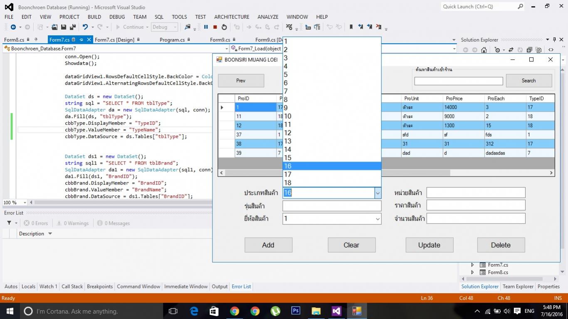Click Sync with Active Document icon
568x319 pixels.
coord(511,50)
